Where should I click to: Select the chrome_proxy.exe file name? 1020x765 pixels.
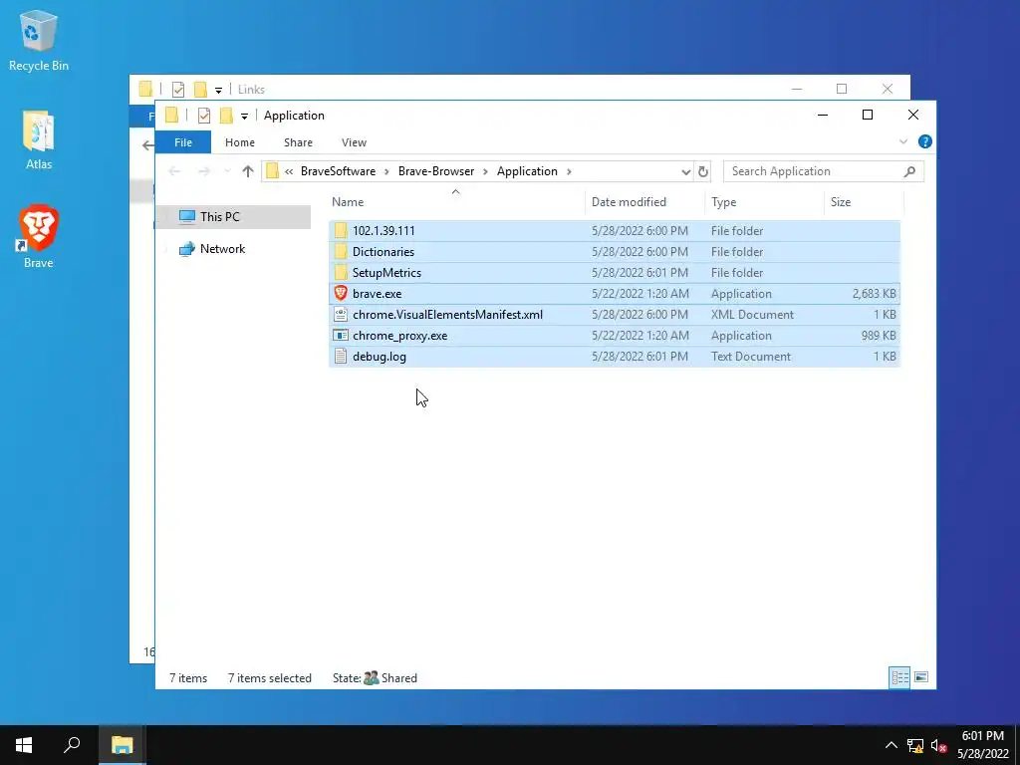click(x=399, y=336)
